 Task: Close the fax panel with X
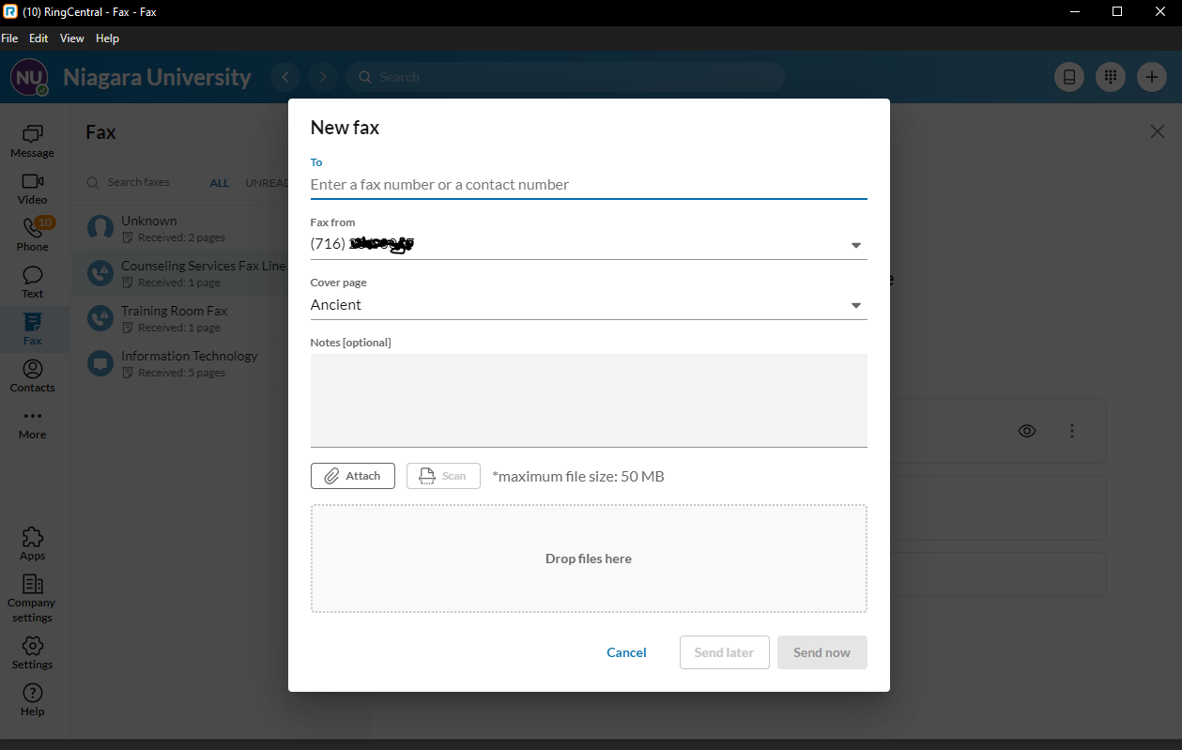1158,131
